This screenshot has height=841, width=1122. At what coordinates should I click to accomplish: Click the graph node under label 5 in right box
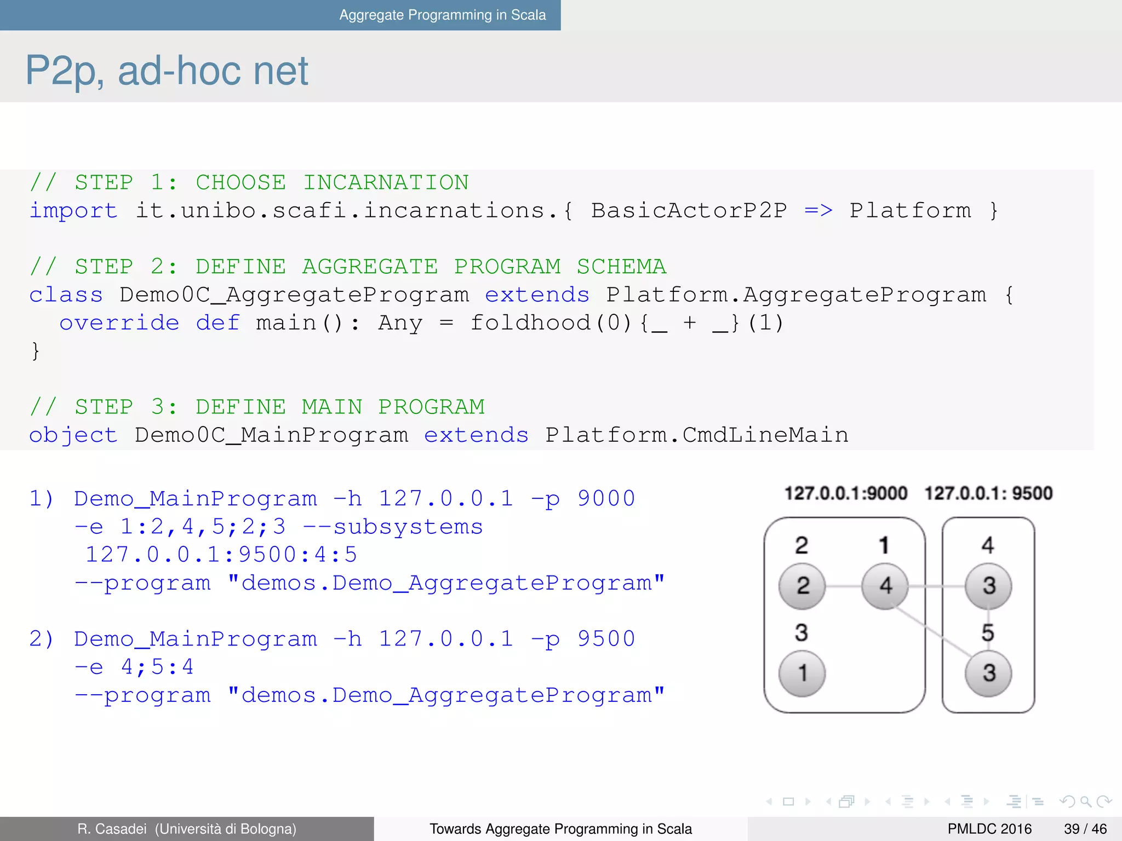pos(988,673)
